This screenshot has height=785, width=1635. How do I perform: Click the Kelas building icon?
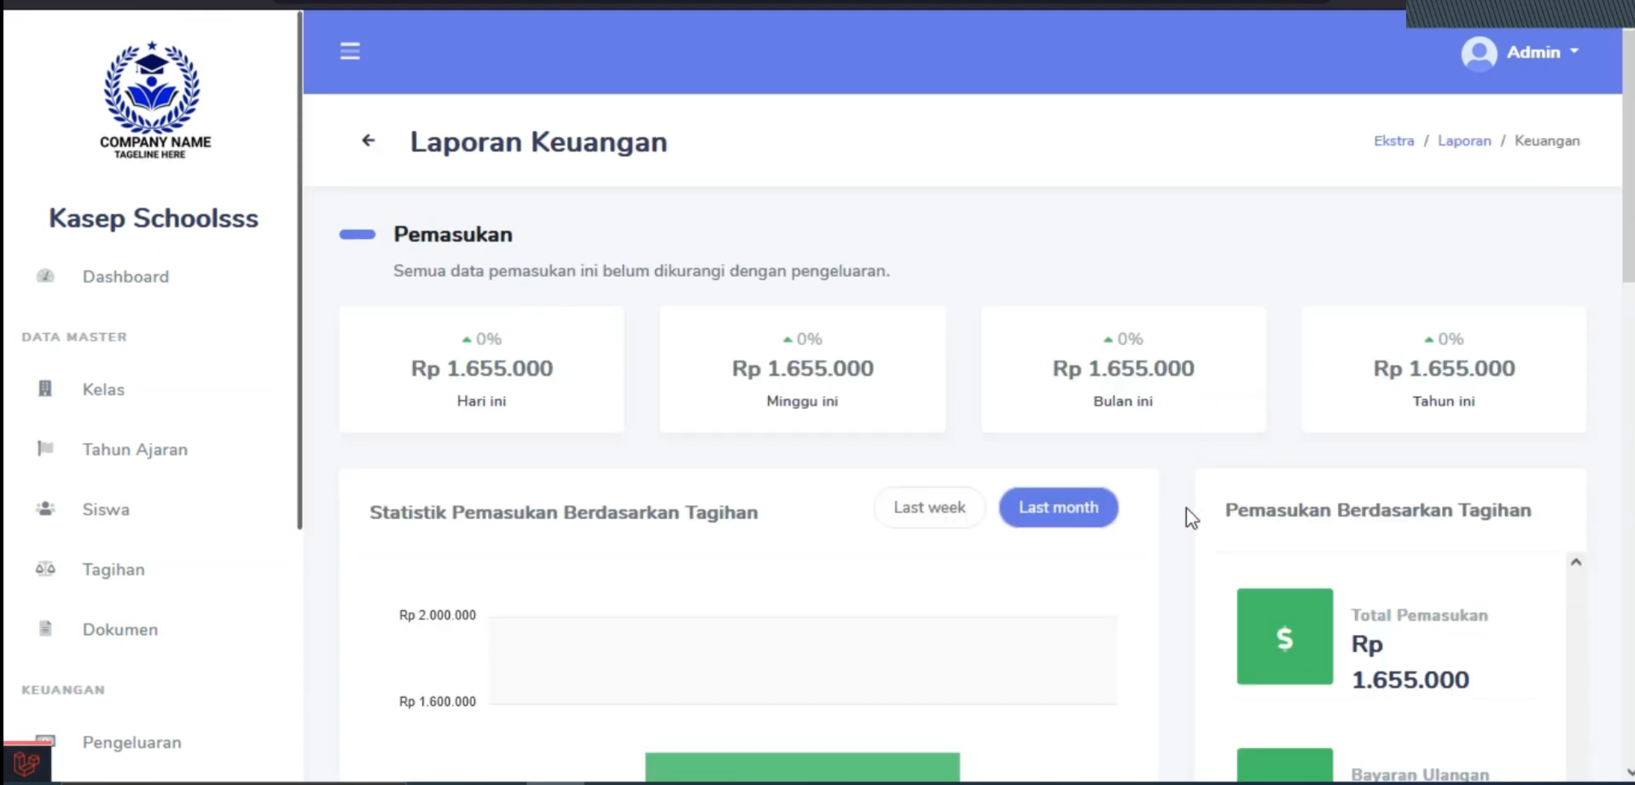pyautogui.click(x=45, y=389)
